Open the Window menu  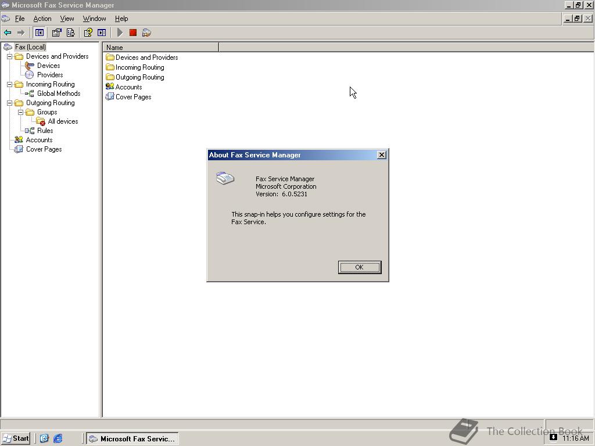coord(95,19)
